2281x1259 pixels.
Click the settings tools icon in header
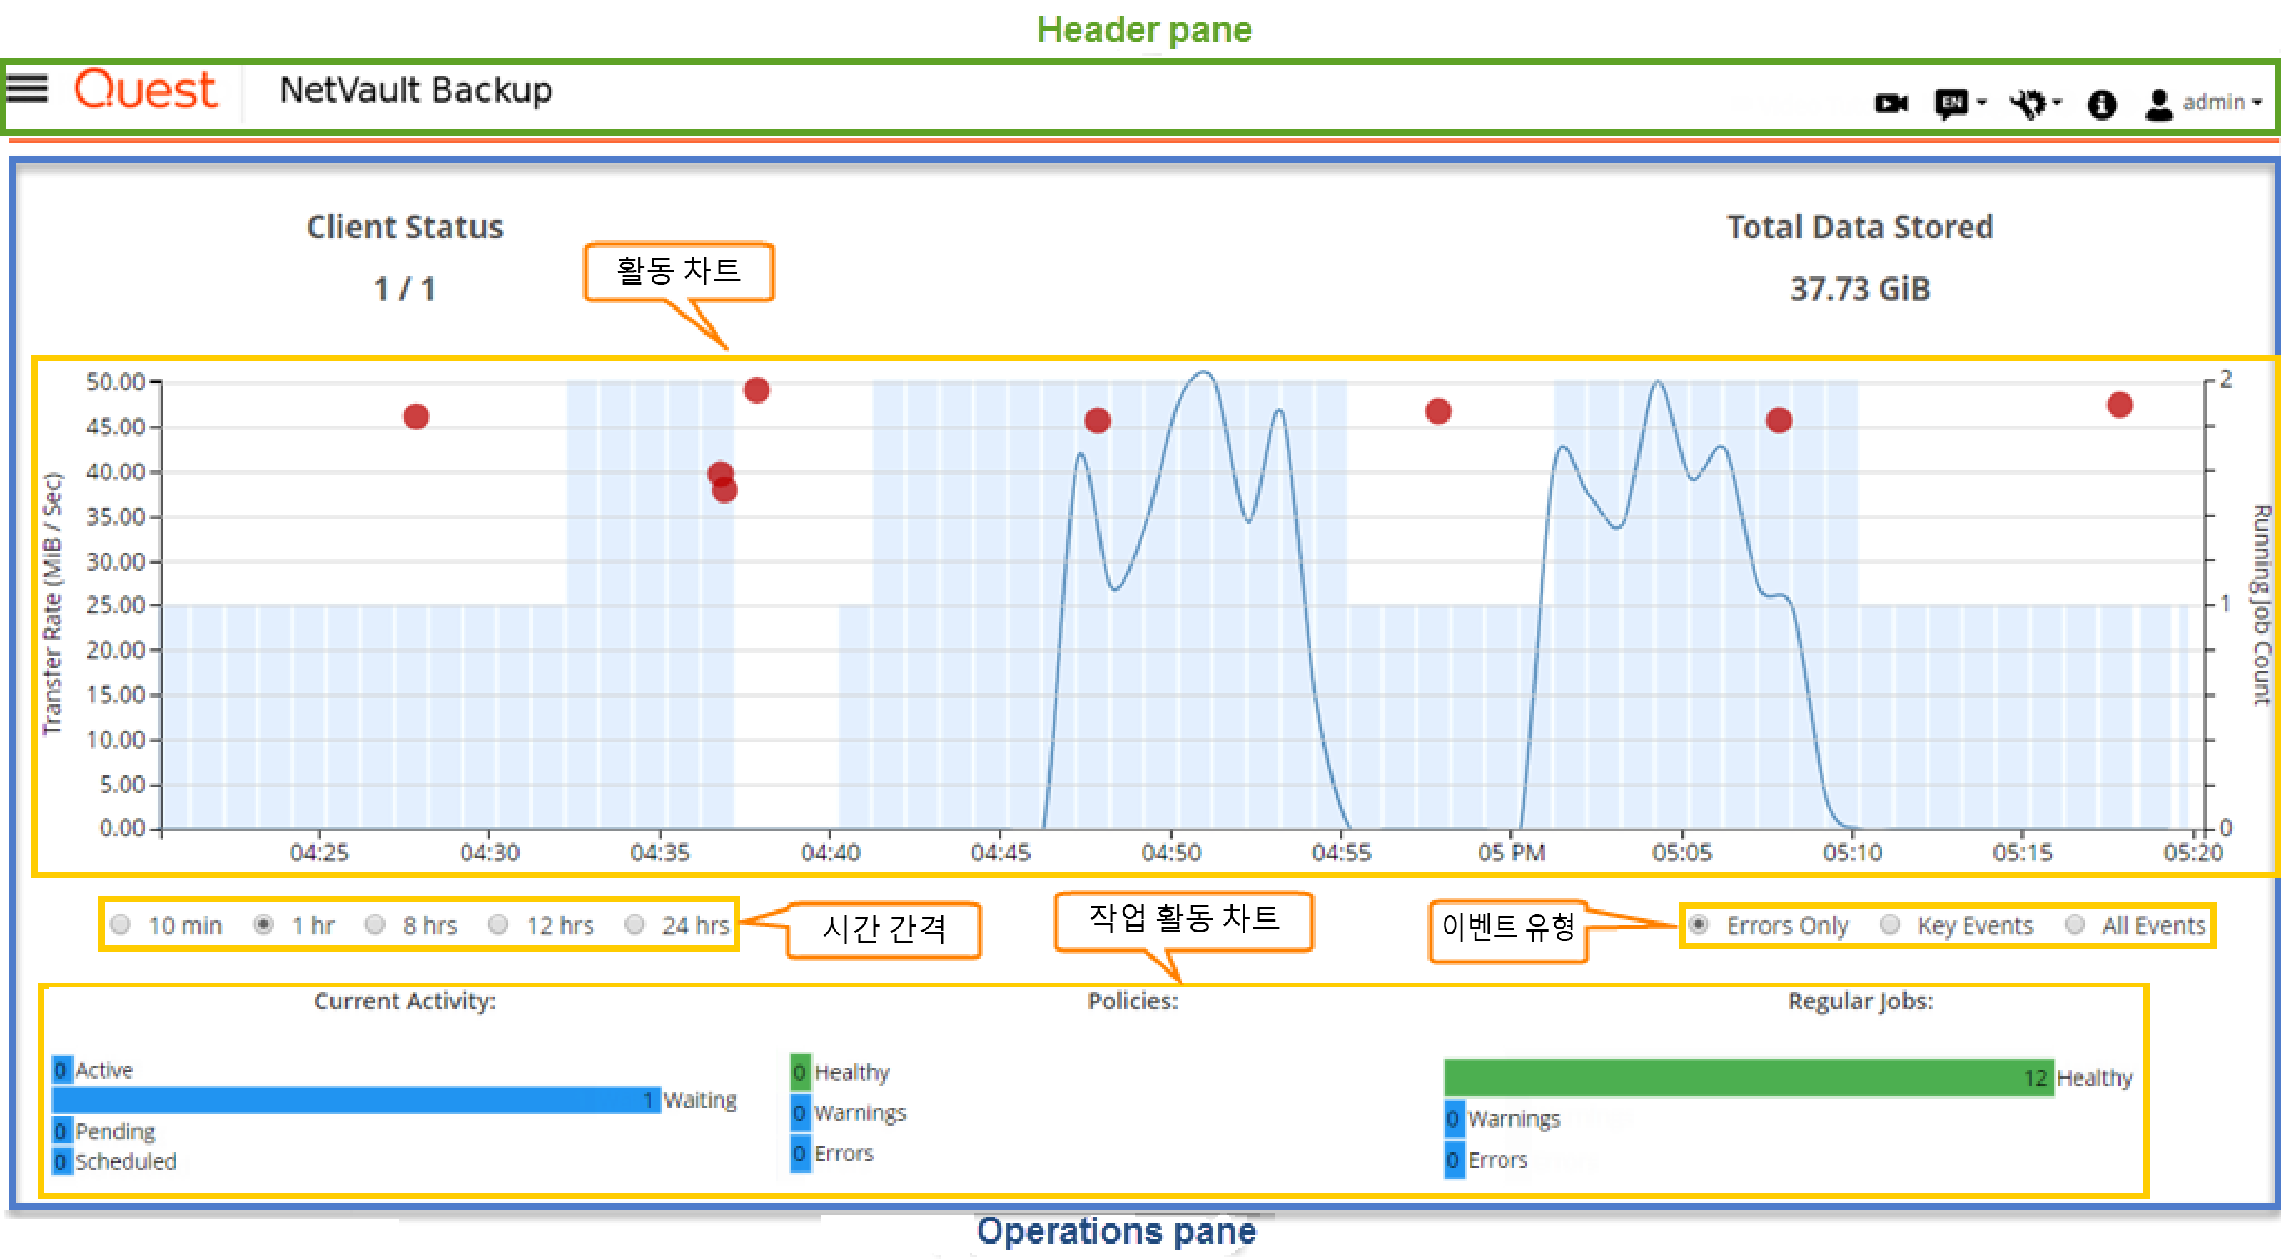(2028, 104)
